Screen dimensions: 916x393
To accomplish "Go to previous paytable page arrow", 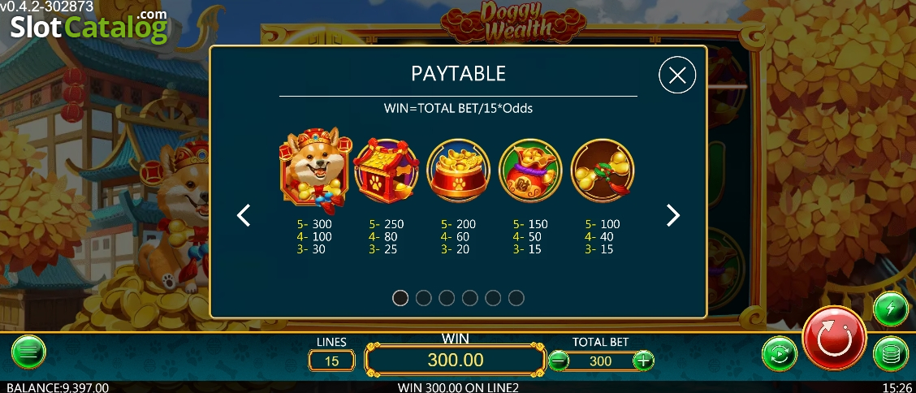I will click(243, 215).
